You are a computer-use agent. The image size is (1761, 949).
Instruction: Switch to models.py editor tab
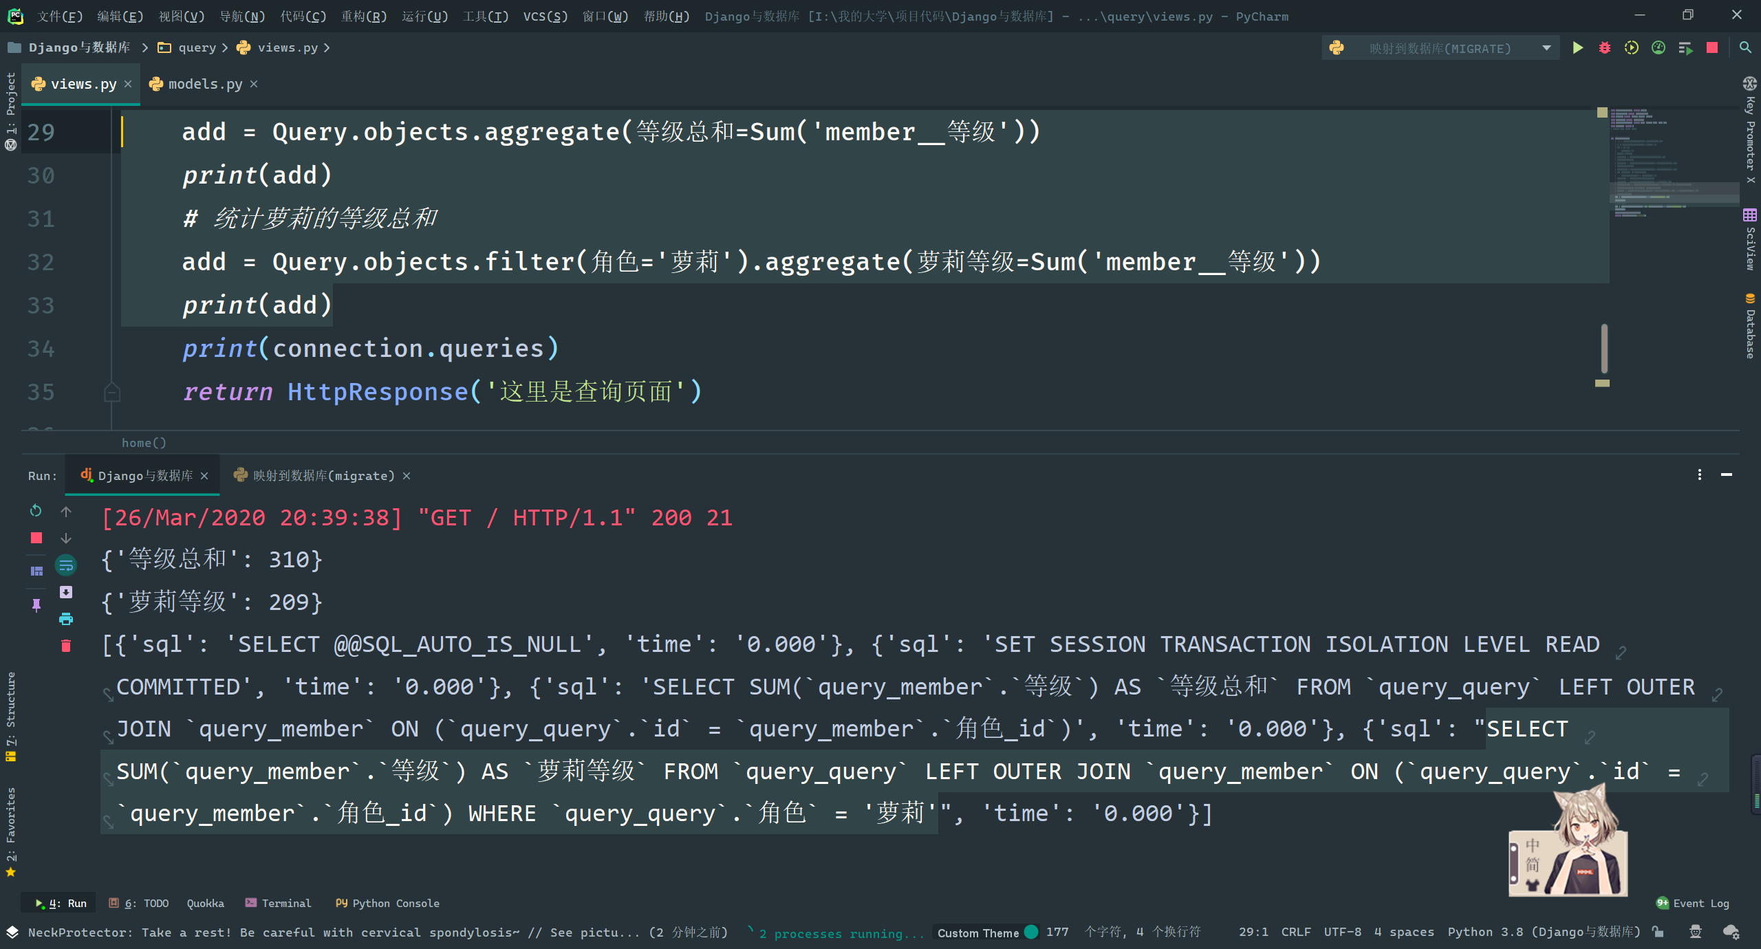click(x=204, y=84)
